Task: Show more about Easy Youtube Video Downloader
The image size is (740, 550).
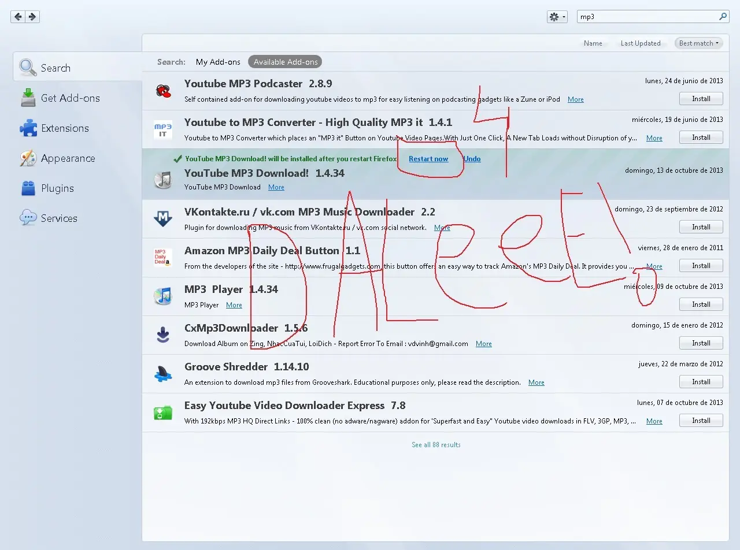Action: 654,421
